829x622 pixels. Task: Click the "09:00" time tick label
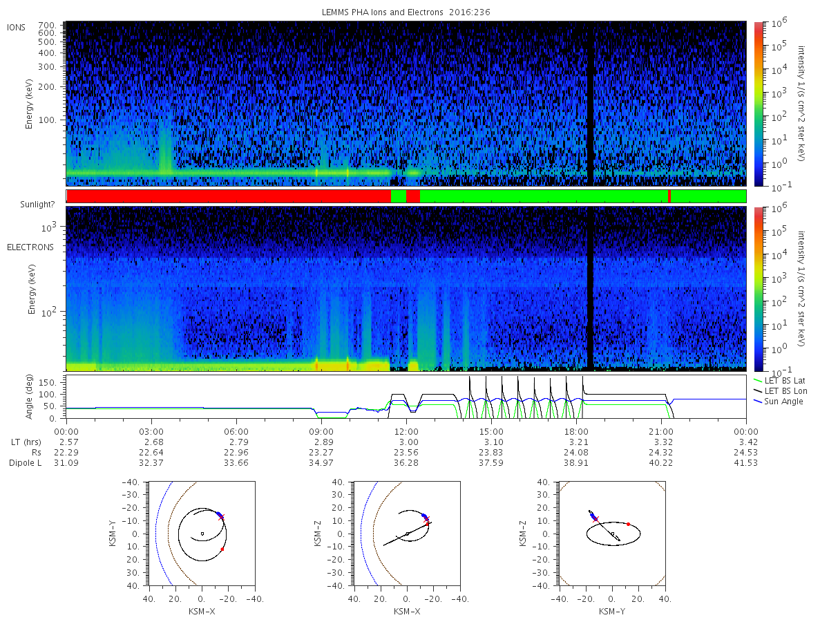(x=321, y=431)
